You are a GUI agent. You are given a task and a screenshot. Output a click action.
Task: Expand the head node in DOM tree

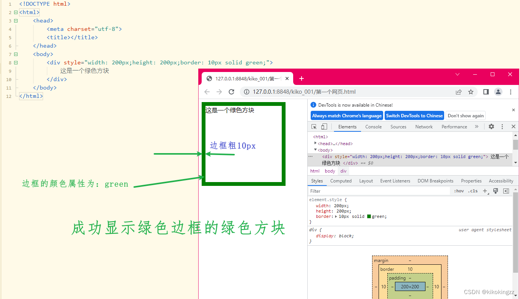315,143
